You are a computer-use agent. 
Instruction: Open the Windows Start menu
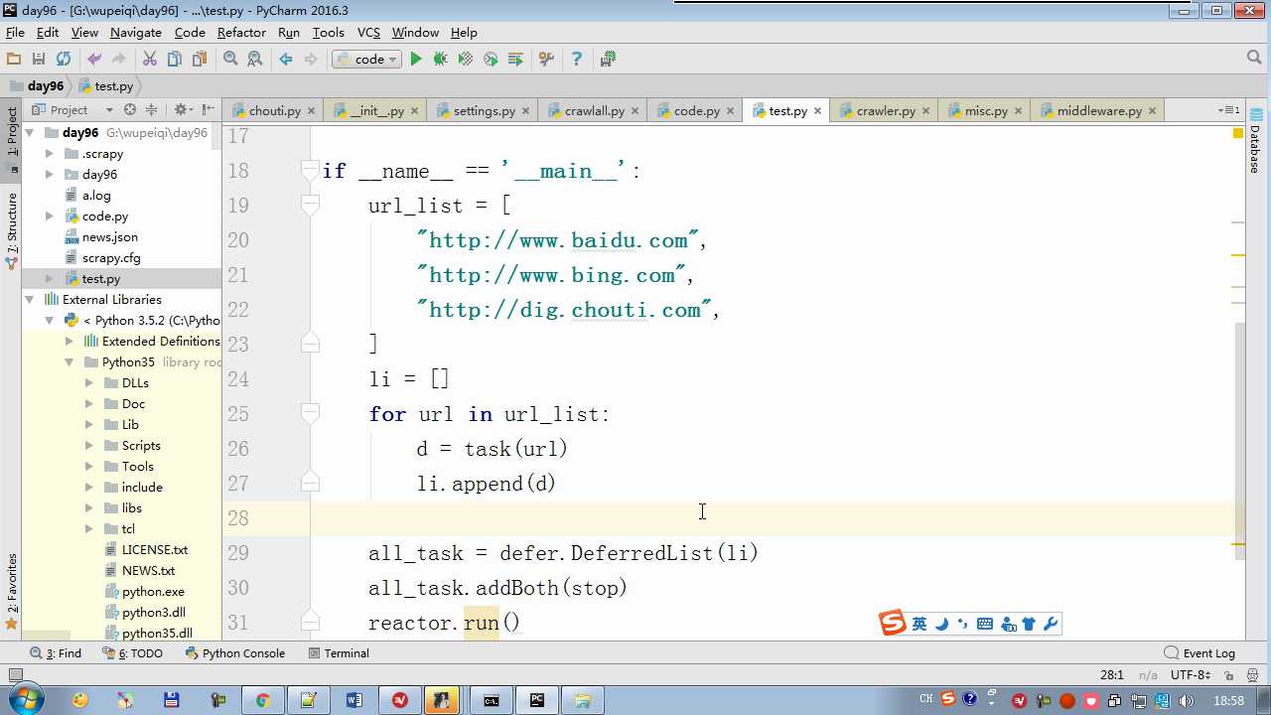pos(25,700)
